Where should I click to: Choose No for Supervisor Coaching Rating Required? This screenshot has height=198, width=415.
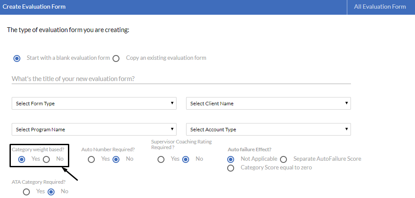(186, 159)
